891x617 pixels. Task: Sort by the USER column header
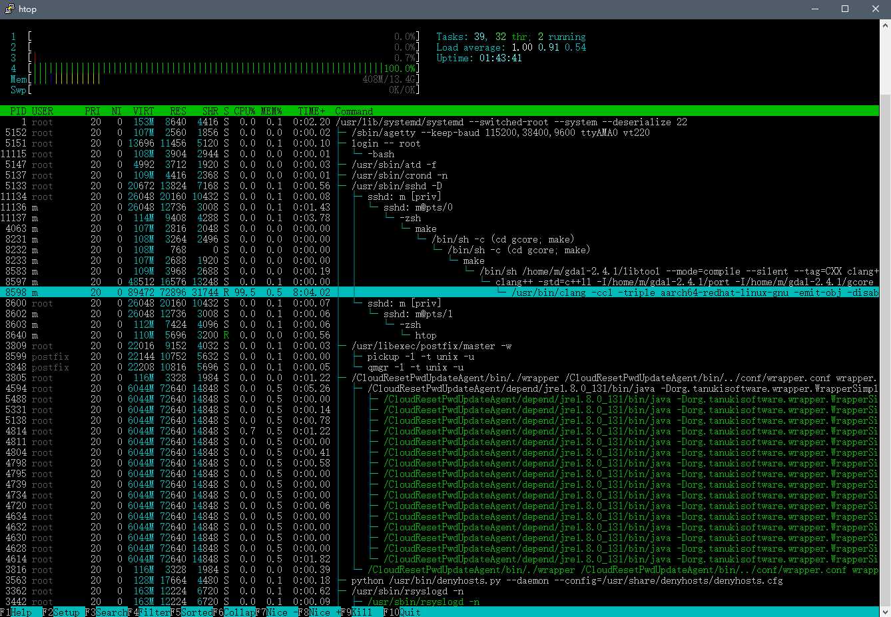43,111
